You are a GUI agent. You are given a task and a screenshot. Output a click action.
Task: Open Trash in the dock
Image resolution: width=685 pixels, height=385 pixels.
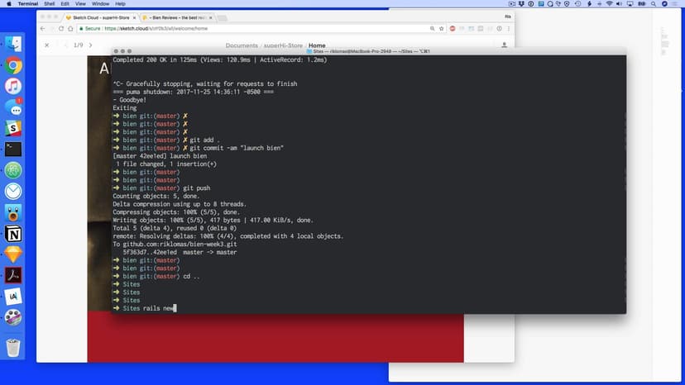(13, 346)
